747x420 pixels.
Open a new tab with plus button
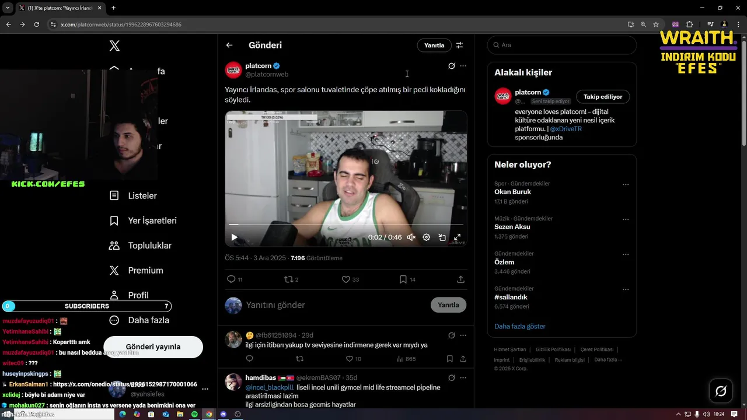click(x=113, y=8)
